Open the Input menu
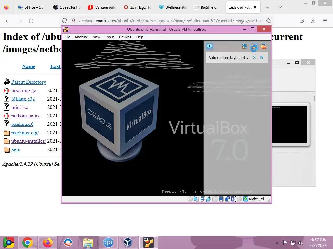The image size is (333, 249). pos(110,37)
